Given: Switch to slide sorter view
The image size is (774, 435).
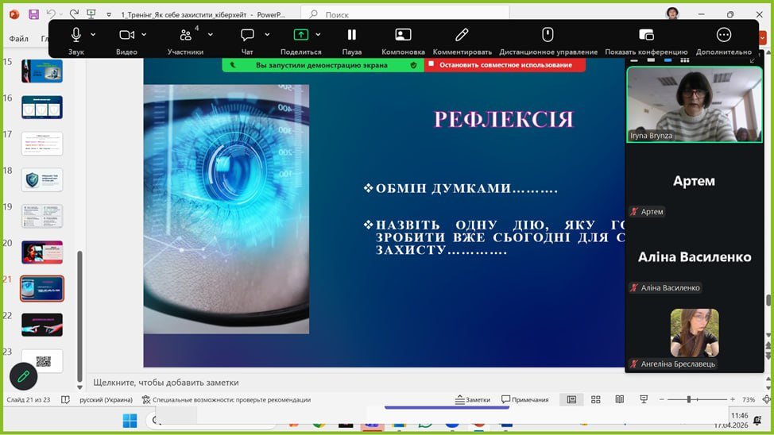Looking at the screenshot, I should tap(596, 400).
